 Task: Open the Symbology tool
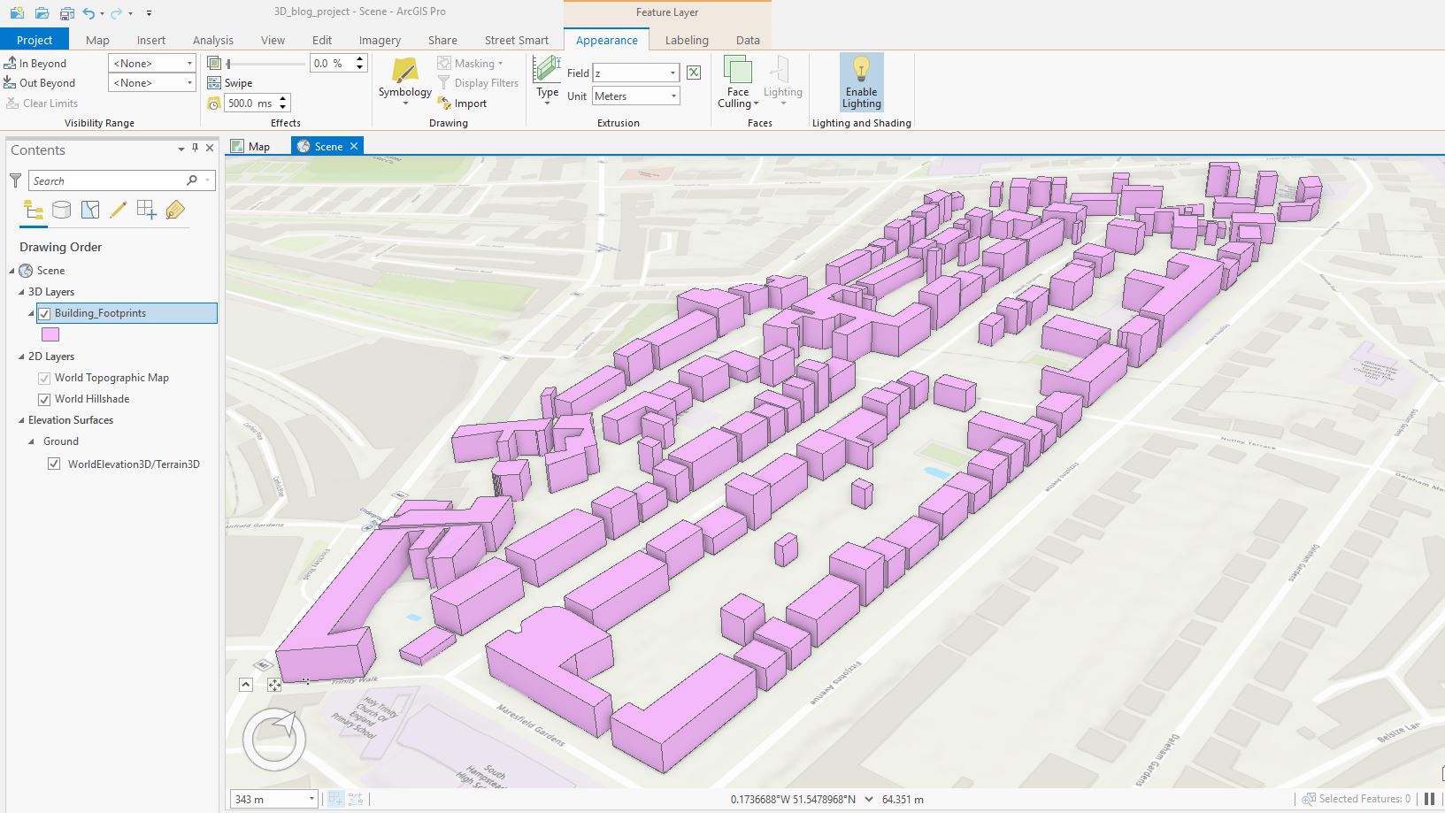pyautogui.click(x=404, y=73)
